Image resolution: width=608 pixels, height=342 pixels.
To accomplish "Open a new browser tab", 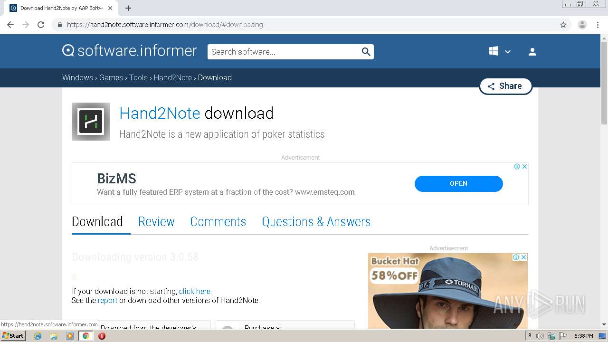I will [128, 8].
